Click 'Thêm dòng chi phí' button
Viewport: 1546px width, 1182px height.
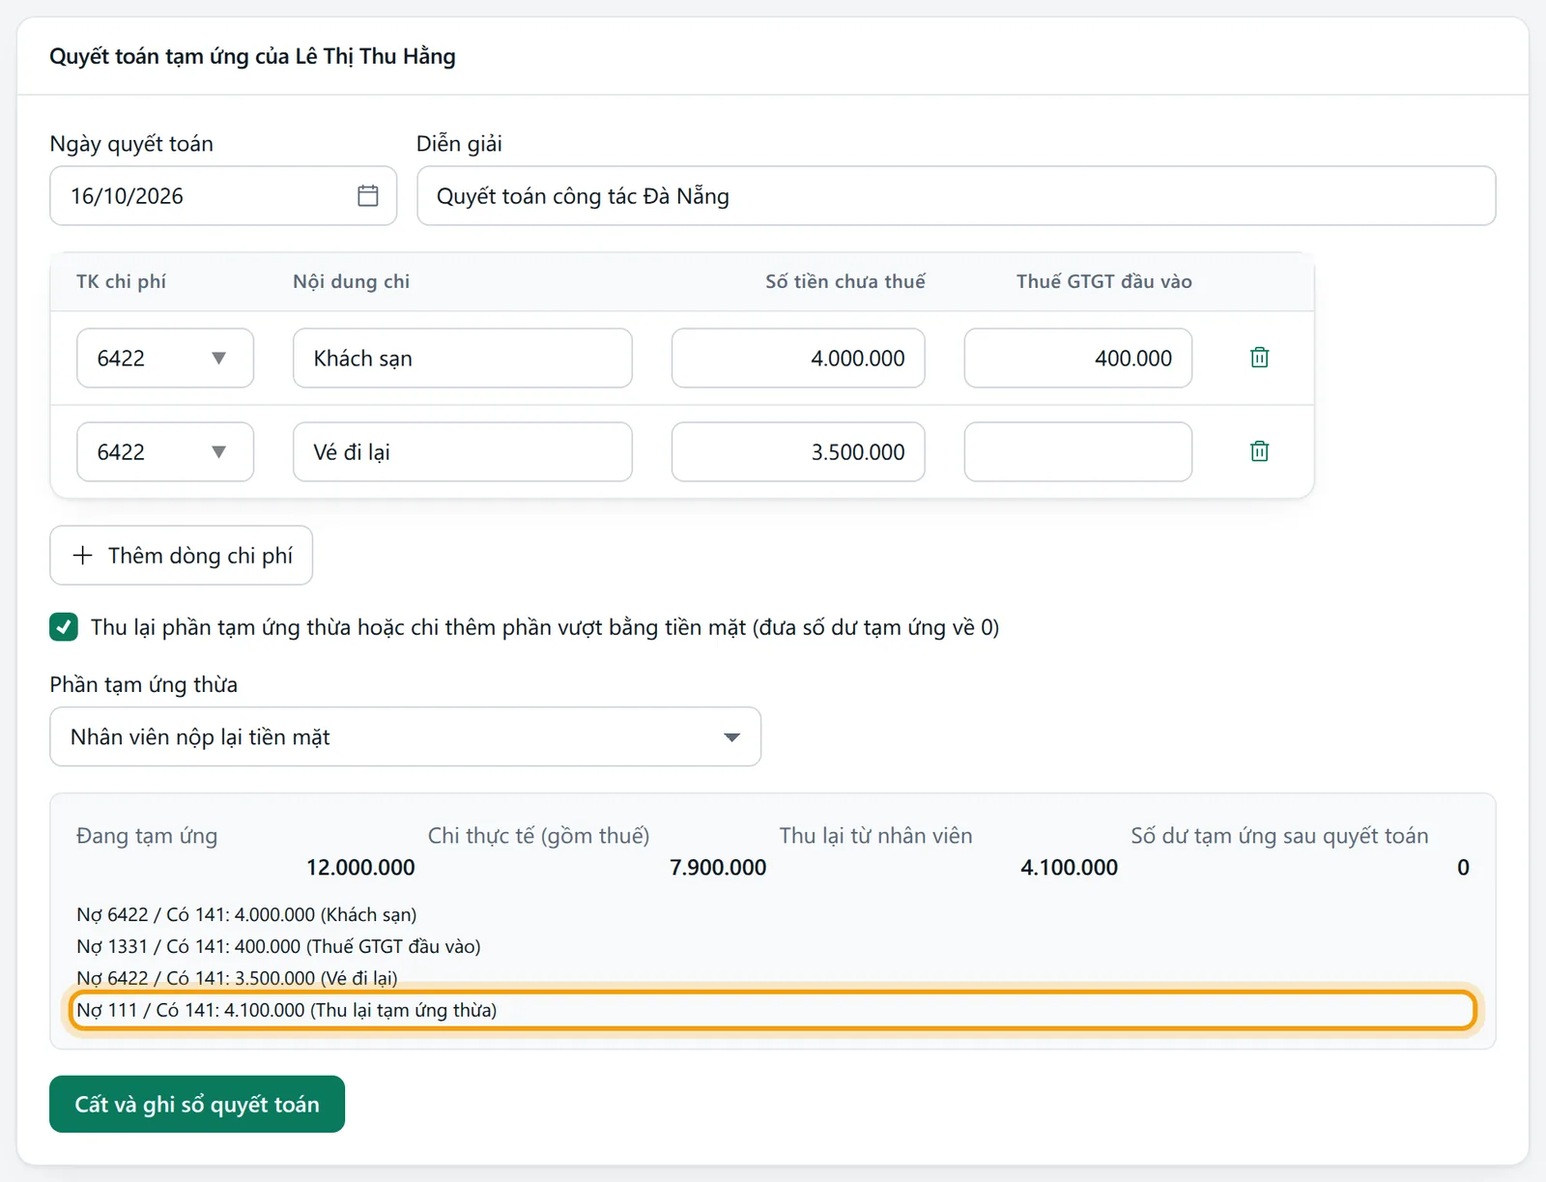pos(182,556)
